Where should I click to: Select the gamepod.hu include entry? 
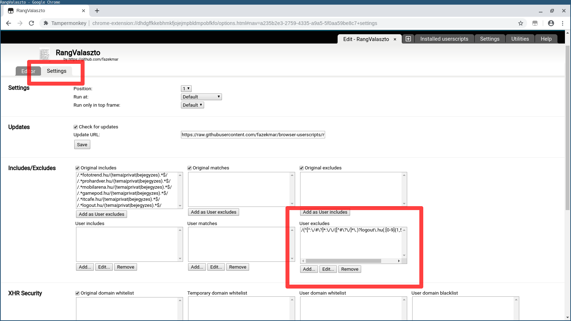click(127, 193)
